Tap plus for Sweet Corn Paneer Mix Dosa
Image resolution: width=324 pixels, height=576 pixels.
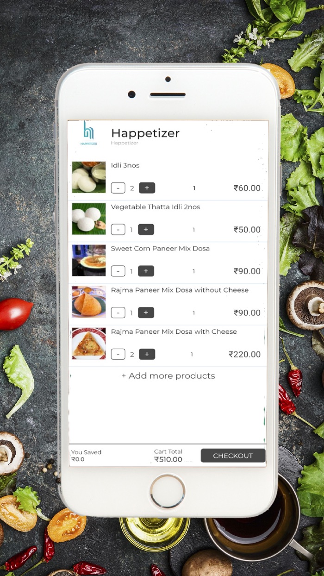coord(146,271)
